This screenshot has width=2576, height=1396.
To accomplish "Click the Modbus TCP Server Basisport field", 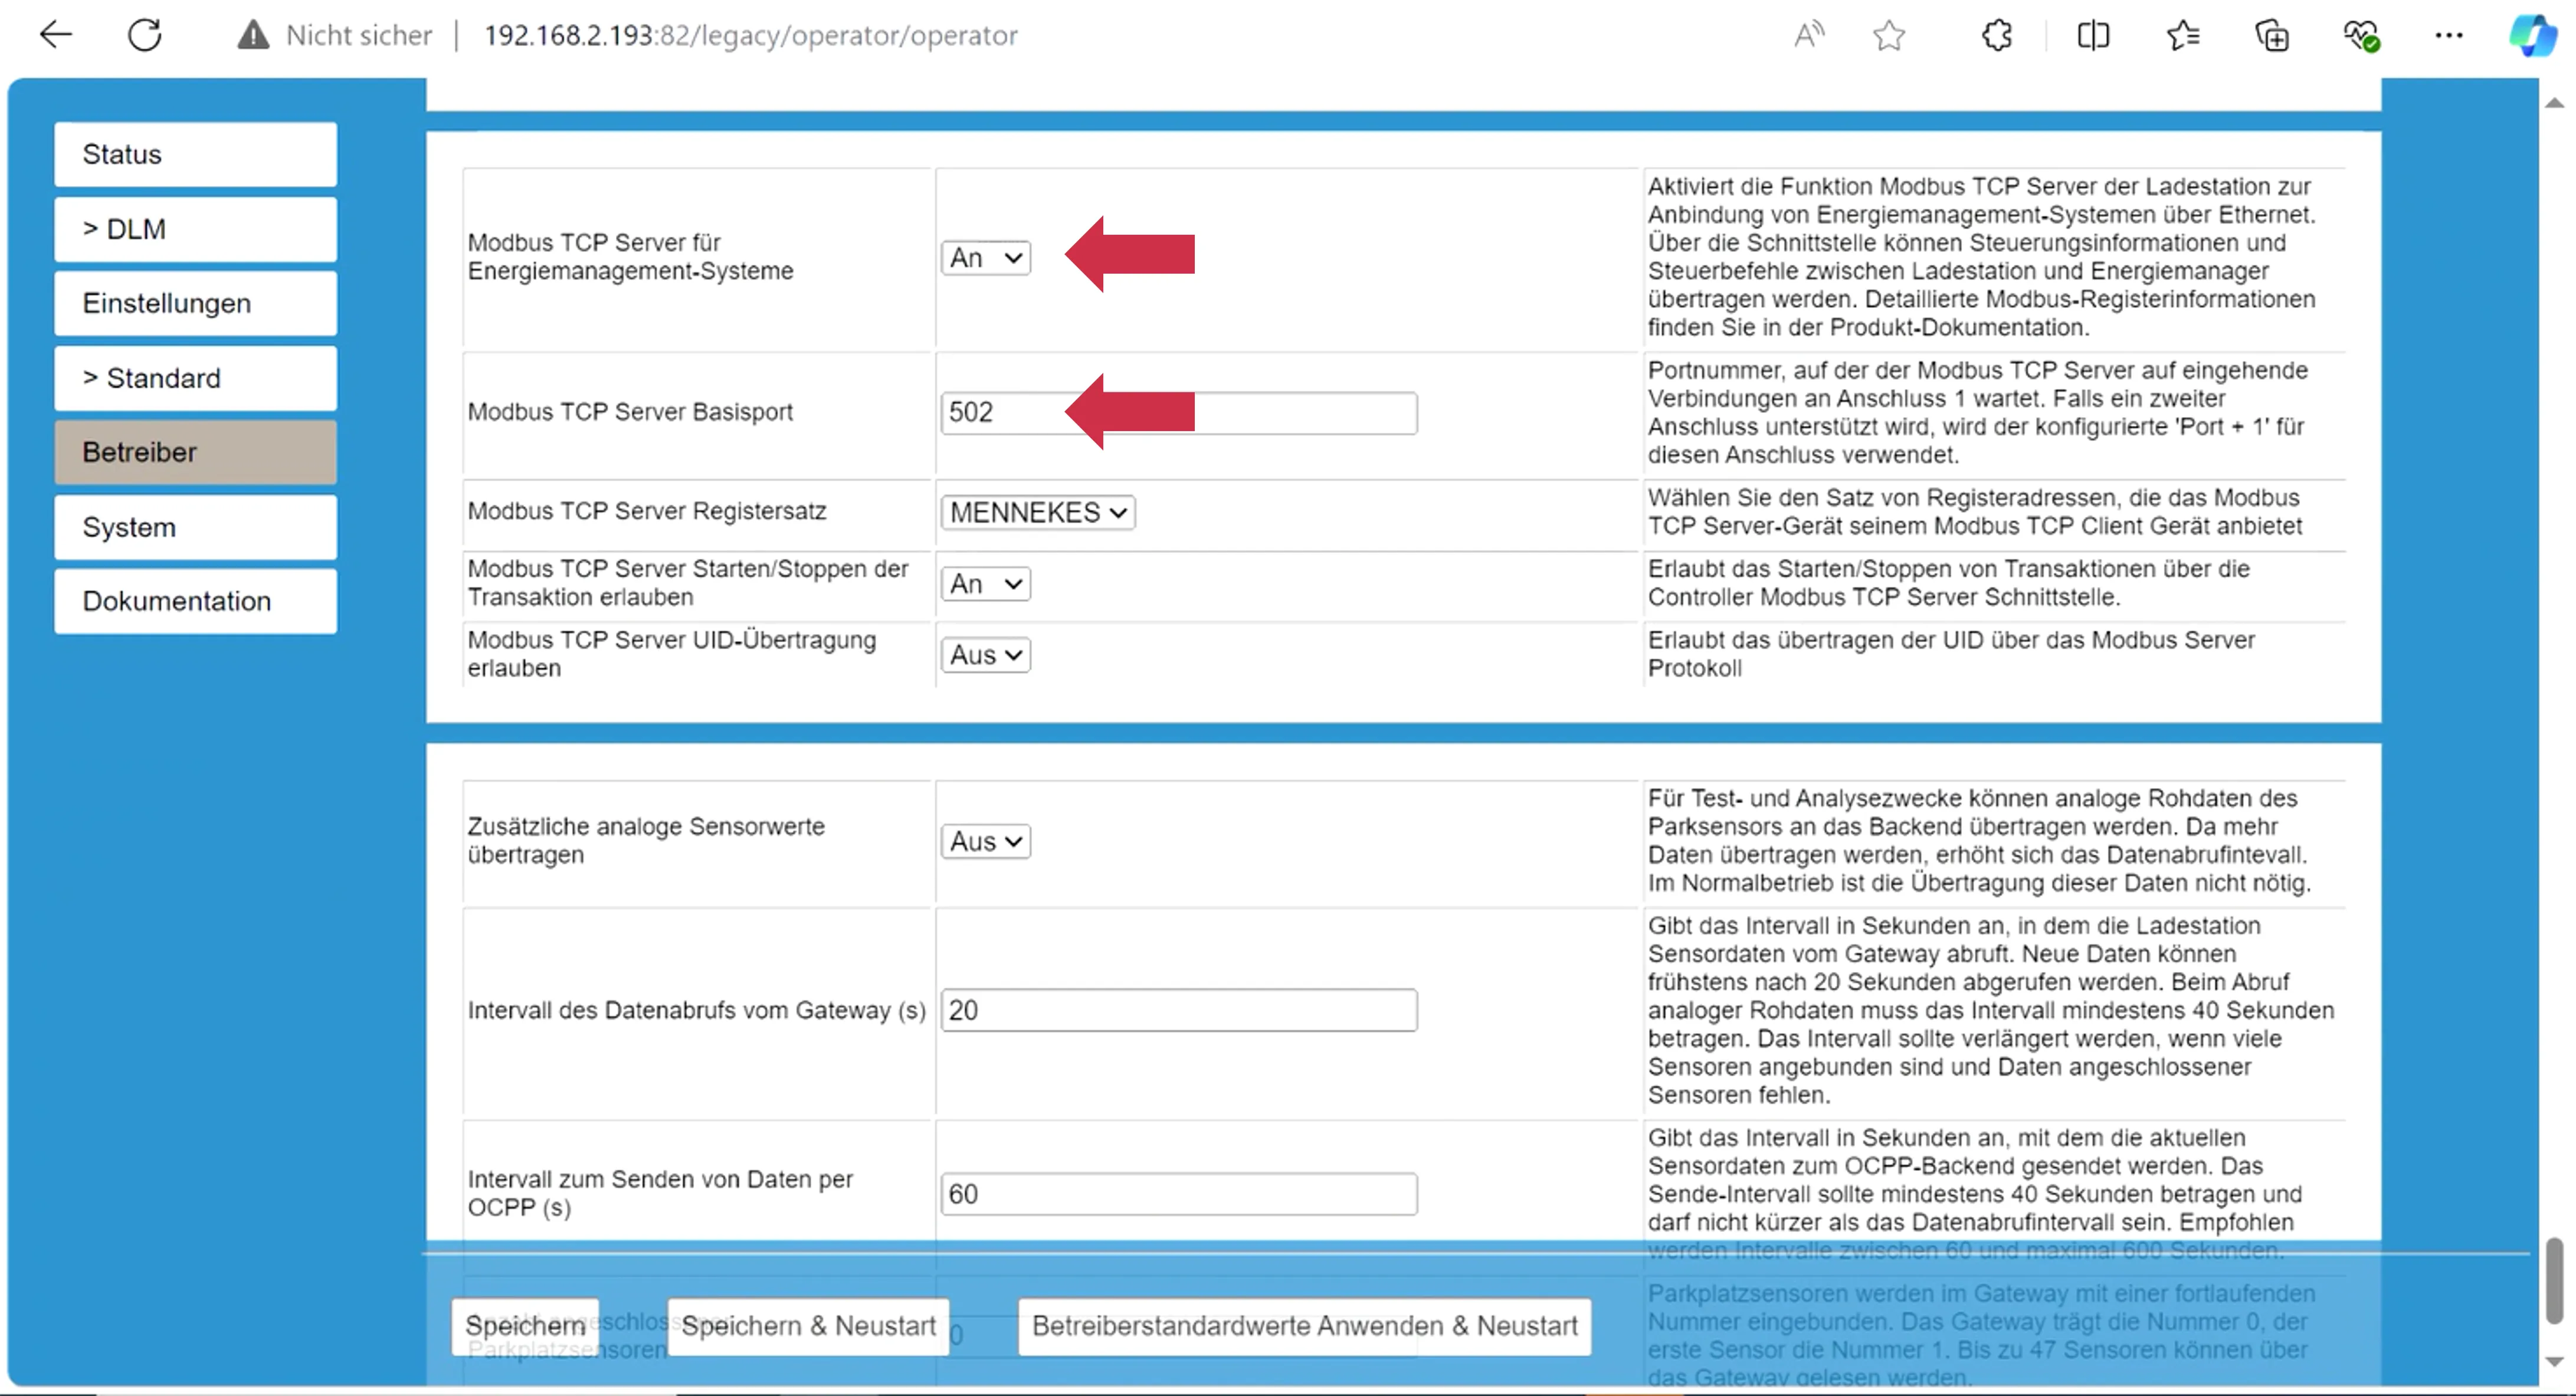I will (x=1300, y=413).
